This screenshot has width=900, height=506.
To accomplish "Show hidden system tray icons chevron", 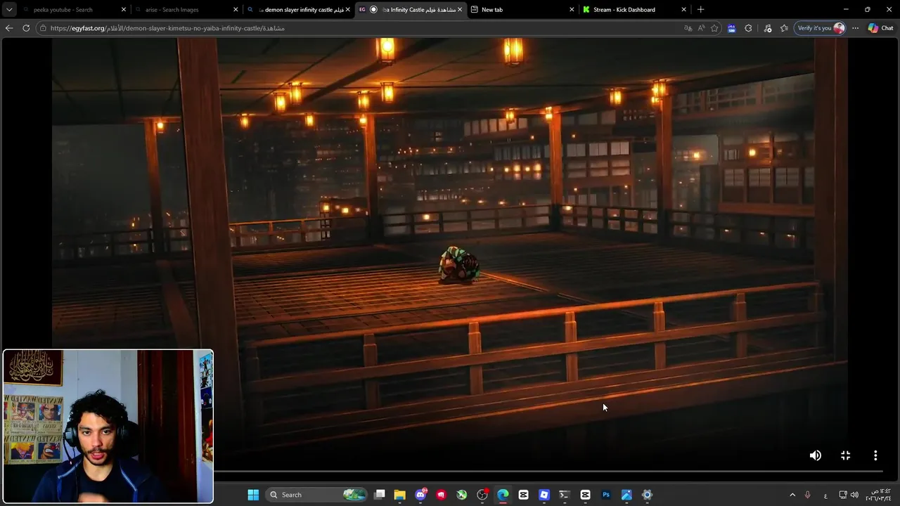I will click(x=792, y=495).
